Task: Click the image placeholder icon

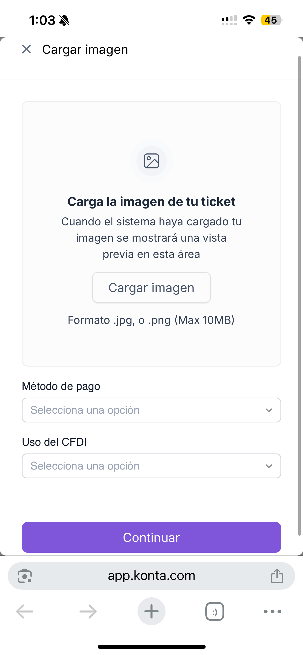Action: (151, 161)
